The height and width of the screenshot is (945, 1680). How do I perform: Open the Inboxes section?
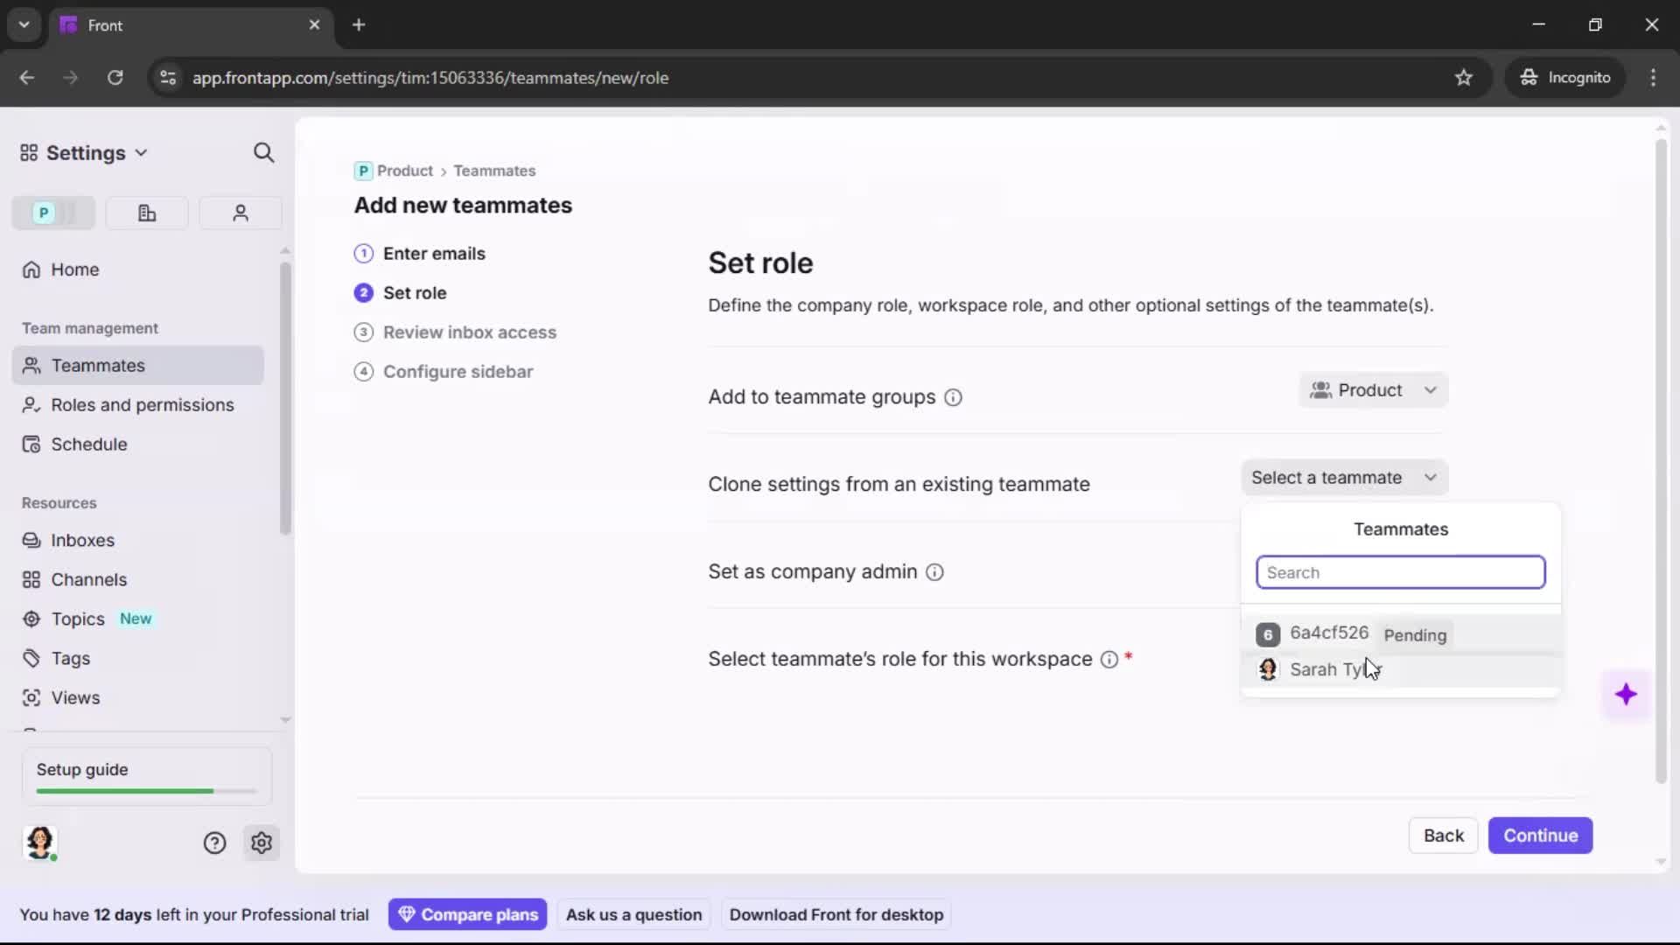(83, 540)
